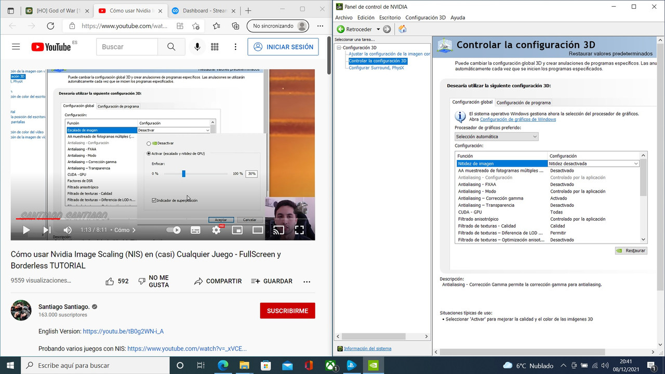665x374 pixels.
Task: Add page to favorites star icon
Action: pos(195,26)
